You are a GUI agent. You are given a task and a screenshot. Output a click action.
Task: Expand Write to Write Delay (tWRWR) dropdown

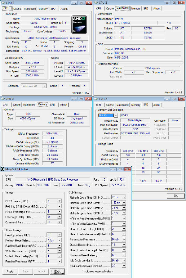124,224
